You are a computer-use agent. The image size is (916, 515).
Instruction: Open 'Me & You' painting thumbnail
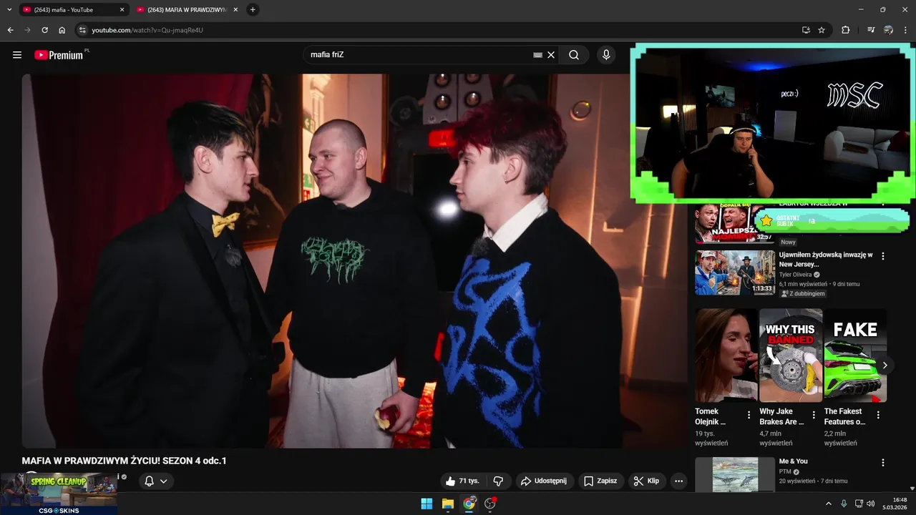pyautogui.click(x=735, y=475)
